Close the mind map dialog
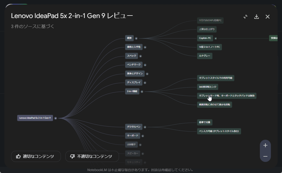The image size is (282, 173). coord(268,17)
